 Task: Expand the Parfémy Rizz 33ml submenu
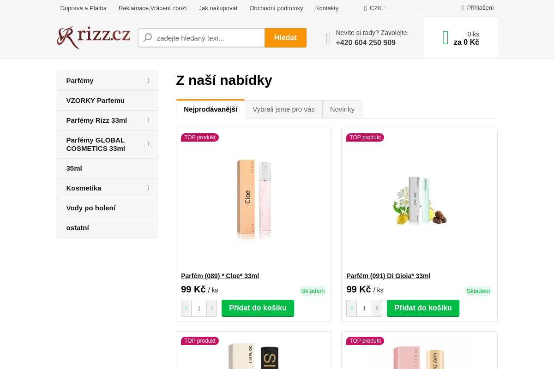[148, 120]
